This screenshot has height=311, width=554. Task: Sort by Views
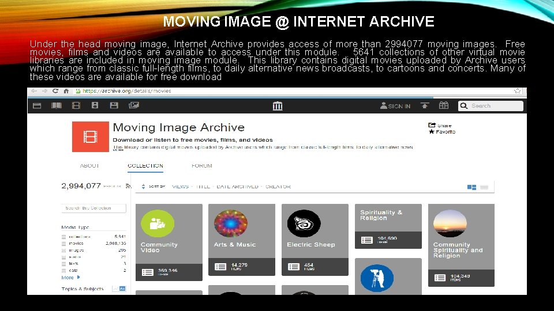180,187
